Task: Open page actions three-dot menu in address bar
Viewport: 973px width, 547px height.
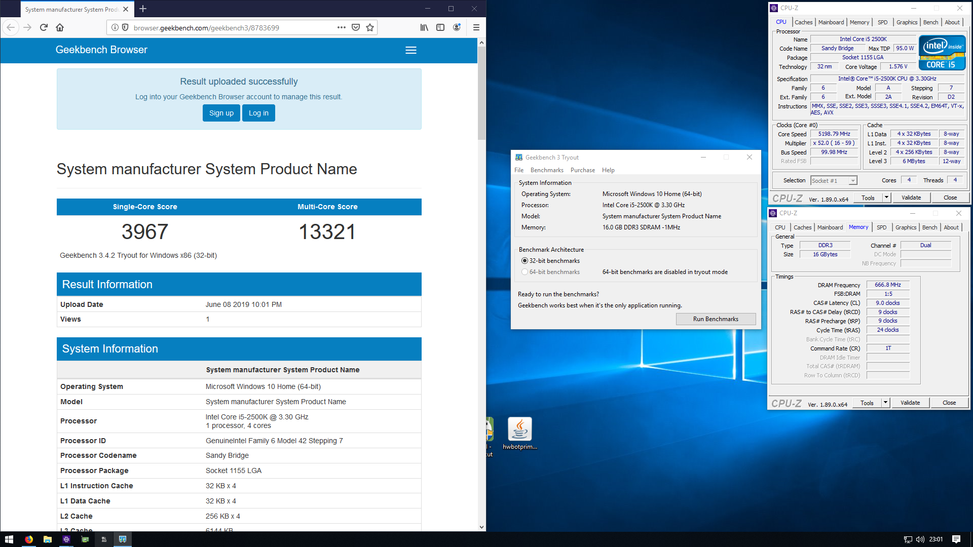Action: pyautogui.click(x=342, y=27)
